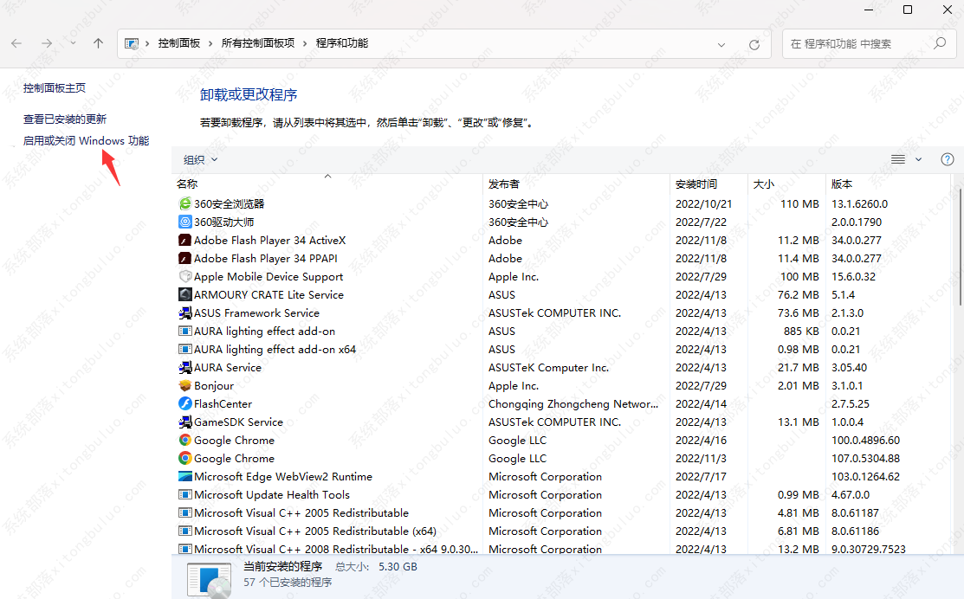Viewport: 964px width, 599px height.
Task: Sort list by 安装时间 column header
Action: pos(696,184)
